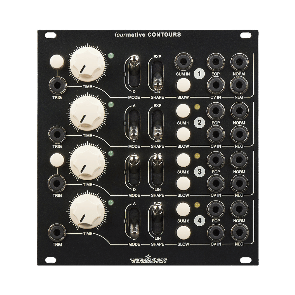The height and width of the screenshot is (295, 295).
Task: Select the channel 3 NORM output jack
Action: (239, 160)
